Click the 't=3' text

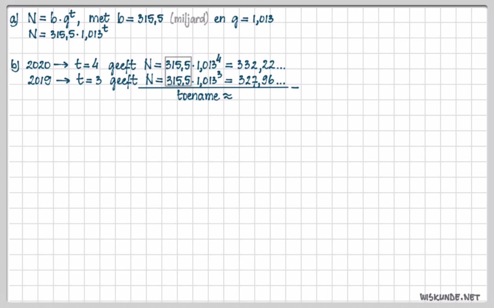point(88,80)
